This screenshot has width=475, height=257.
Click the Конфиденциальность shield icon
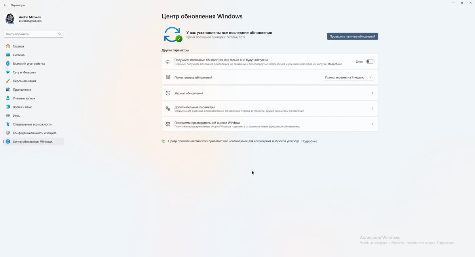[8, 133]
